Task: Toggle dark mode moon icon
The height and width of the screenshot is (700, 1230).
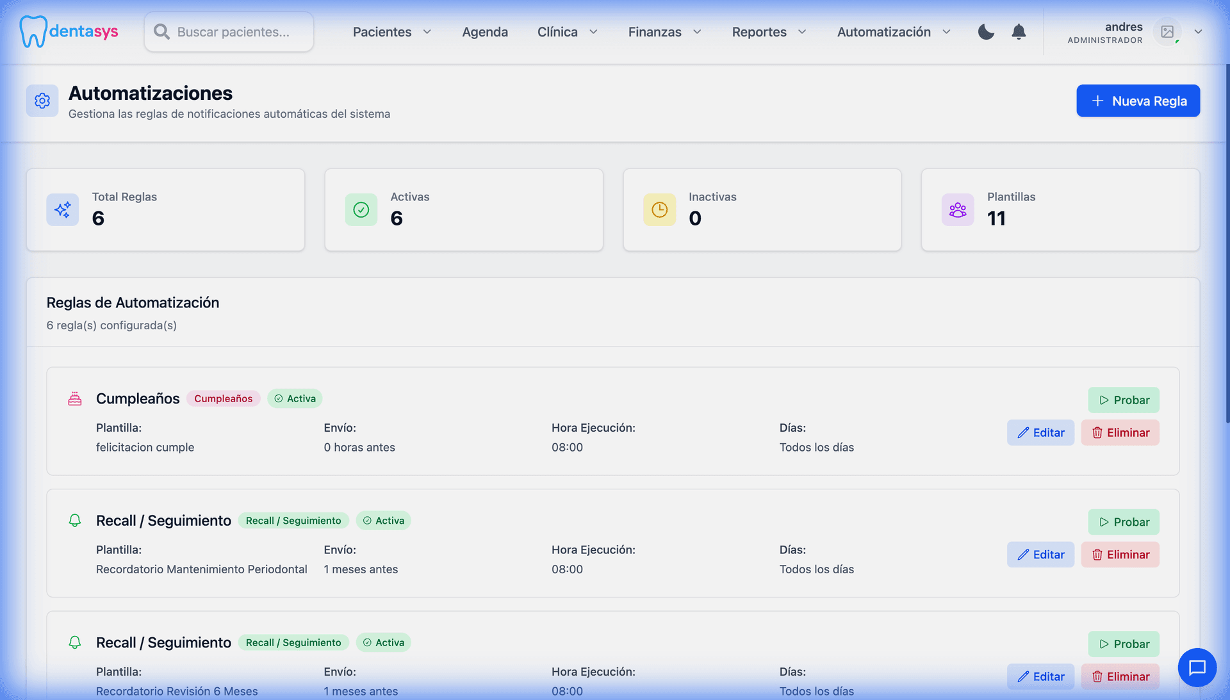Action: click(x=986, y=32)
